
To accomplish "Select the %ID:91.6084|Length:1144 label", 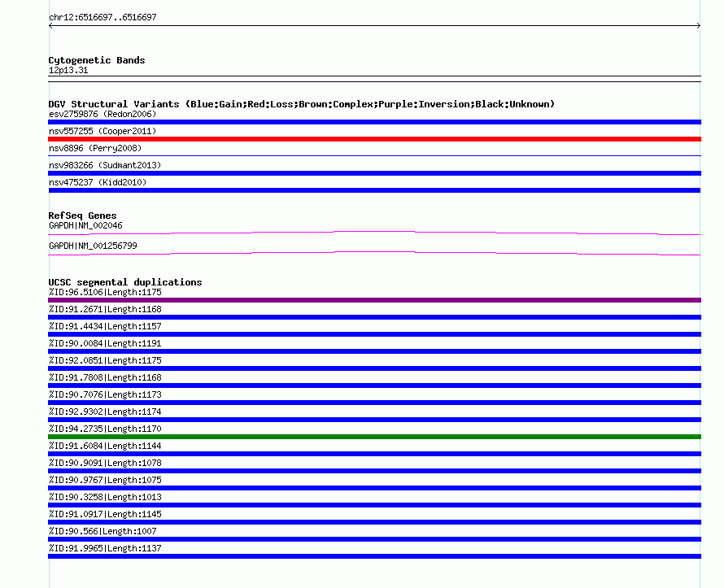I will coord(105,446).
